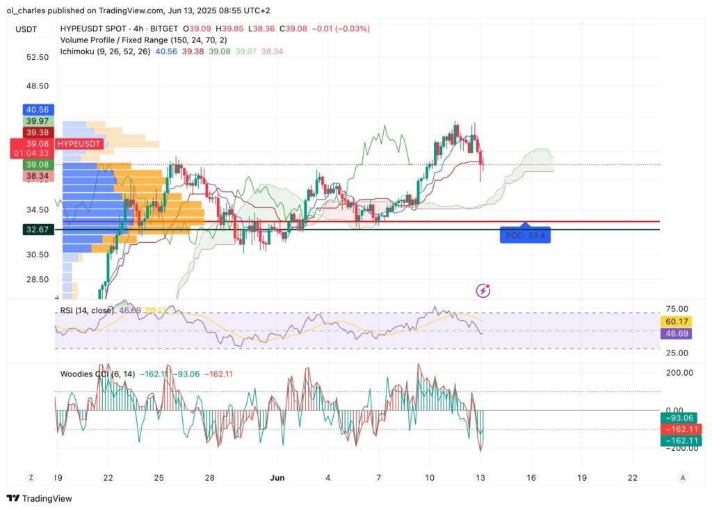Click the blue POC: 33.4 marker on the chart
Viewport: 712px width, 510px height.
(525, 234)
